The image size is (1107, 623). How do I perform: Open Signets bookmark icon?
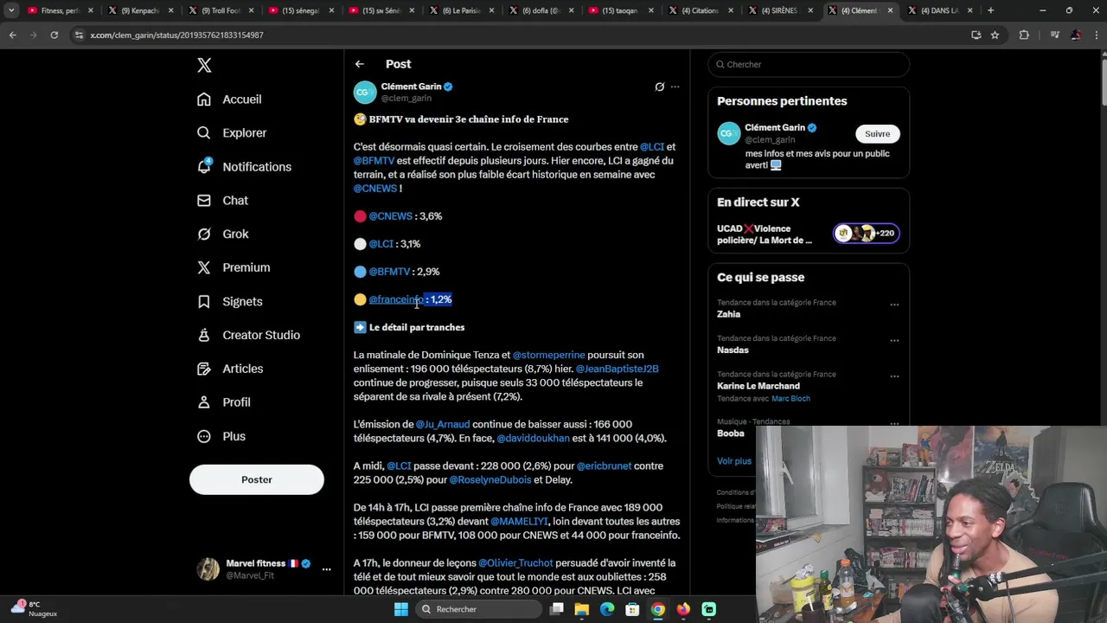(204, 301)
